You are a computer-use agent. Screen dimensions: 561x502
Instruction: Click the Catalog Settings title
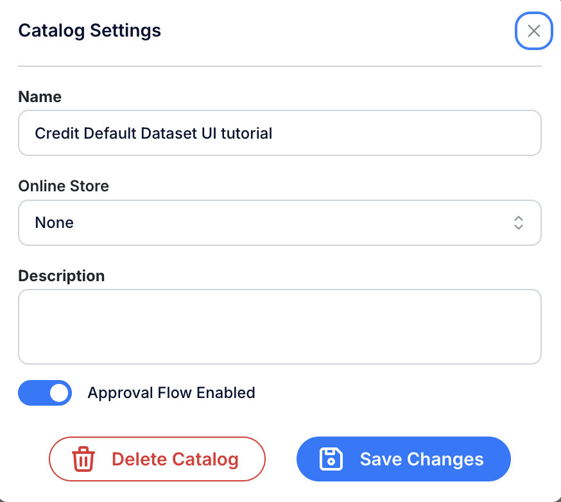pos(89,30)
